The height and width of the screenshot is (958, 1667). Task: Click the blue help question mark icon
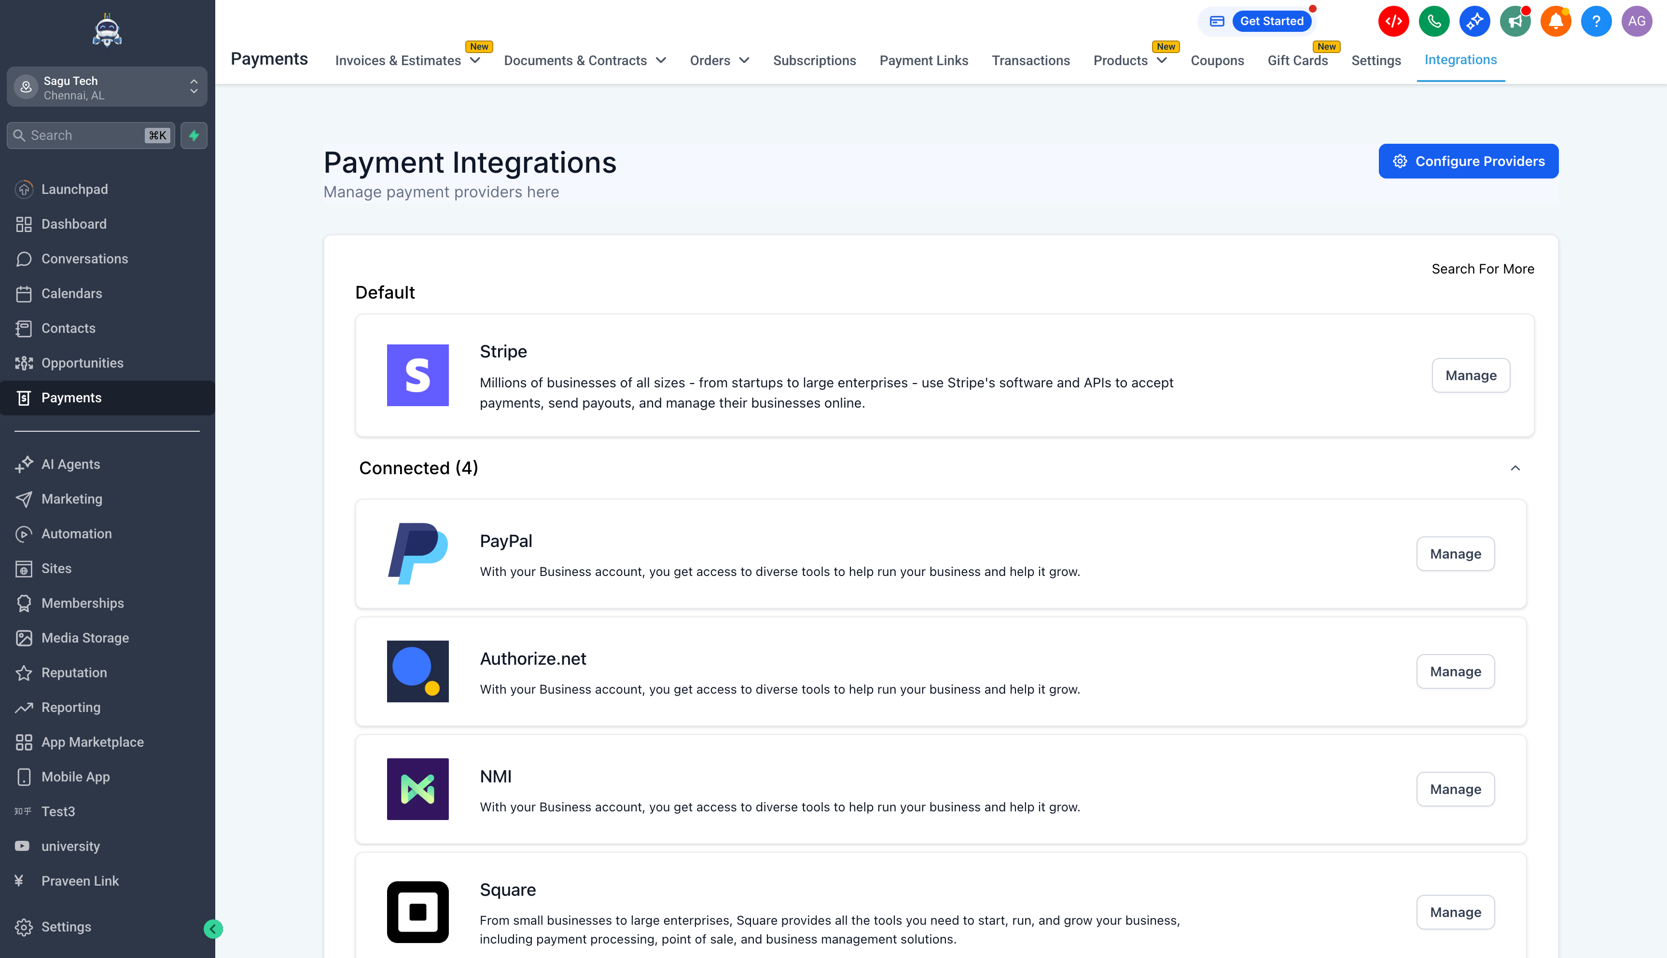pos(1596,22)
